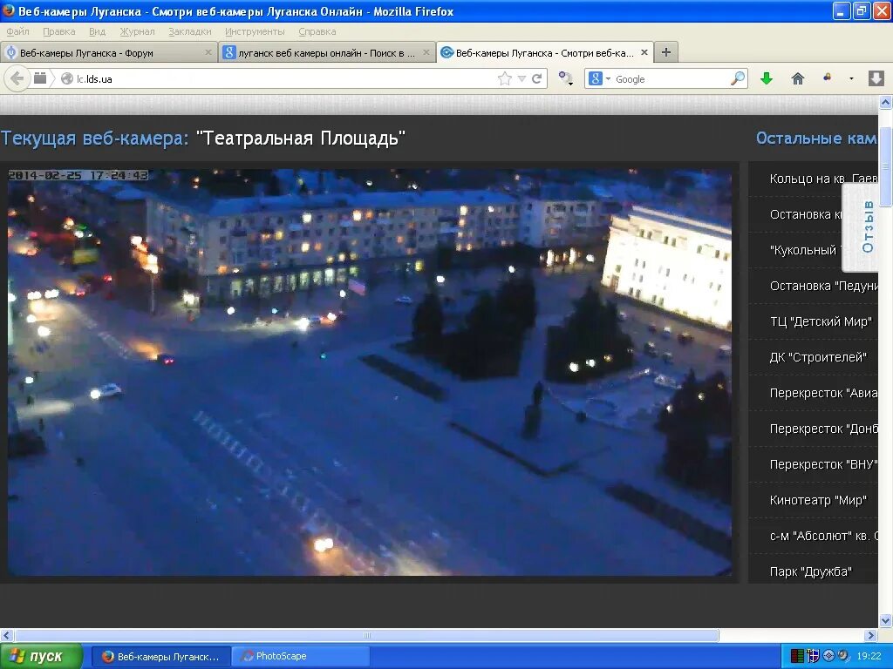Image resolution: width=893 pixels, height=669 pixels.
Task: Click the vertical scrollbar up arrow
Action: (x=886, y=103)
